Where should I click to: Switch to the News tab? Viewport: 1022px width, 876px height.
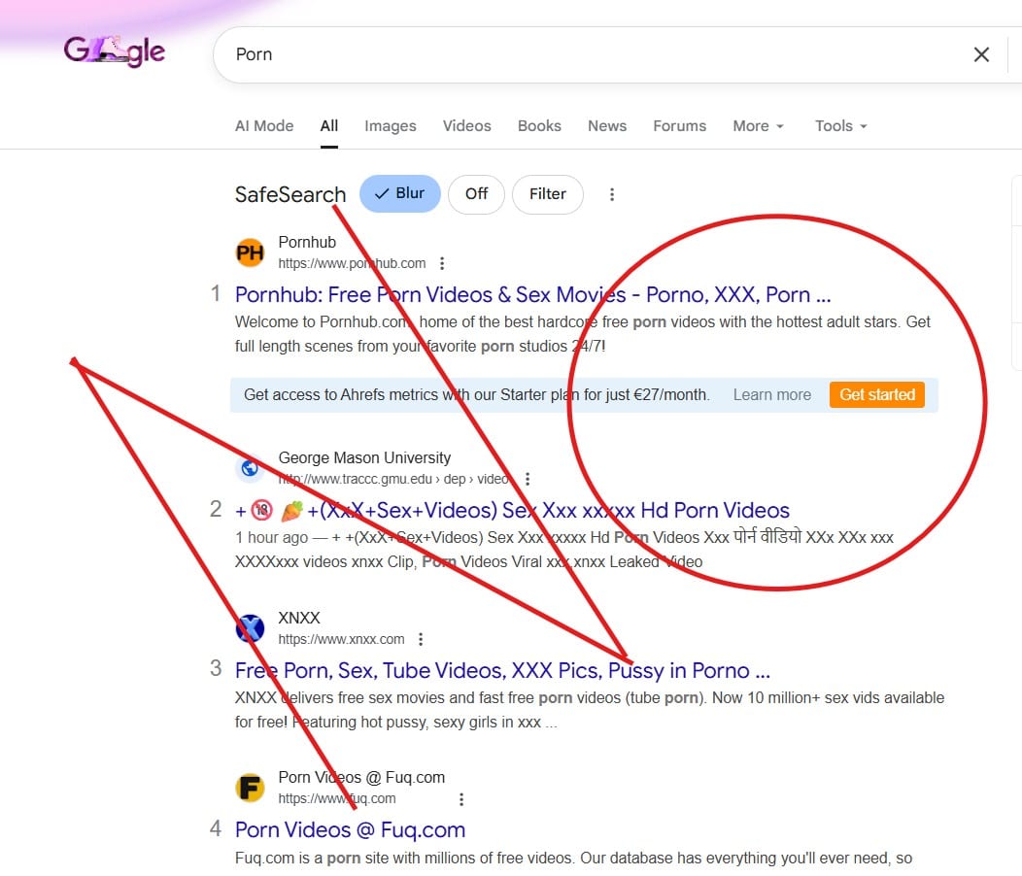(607, 126)
